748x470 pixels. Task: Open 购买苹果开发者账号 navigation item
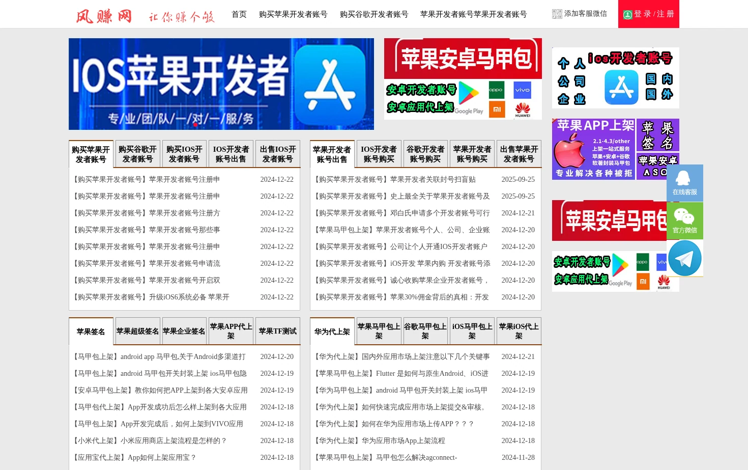coord(293,14)
